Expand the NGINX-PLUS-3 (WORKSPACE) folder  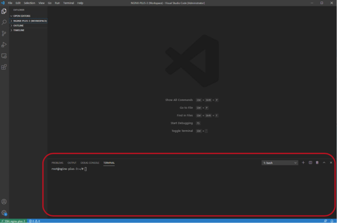coord(28,21)
